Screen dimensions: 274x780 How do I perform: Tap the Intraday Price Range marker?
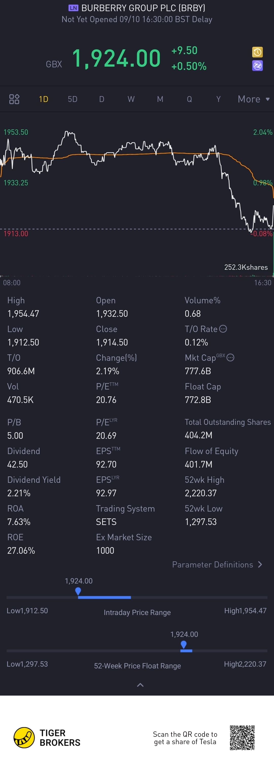78,591
